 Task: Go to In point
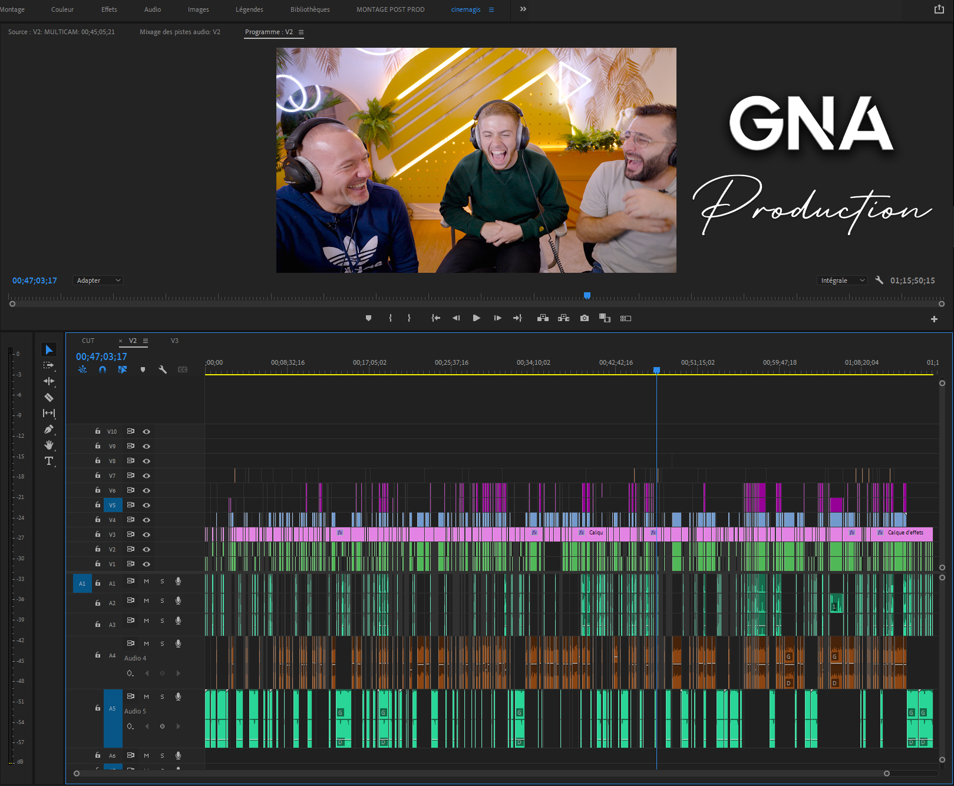click(x=436, y=318)
